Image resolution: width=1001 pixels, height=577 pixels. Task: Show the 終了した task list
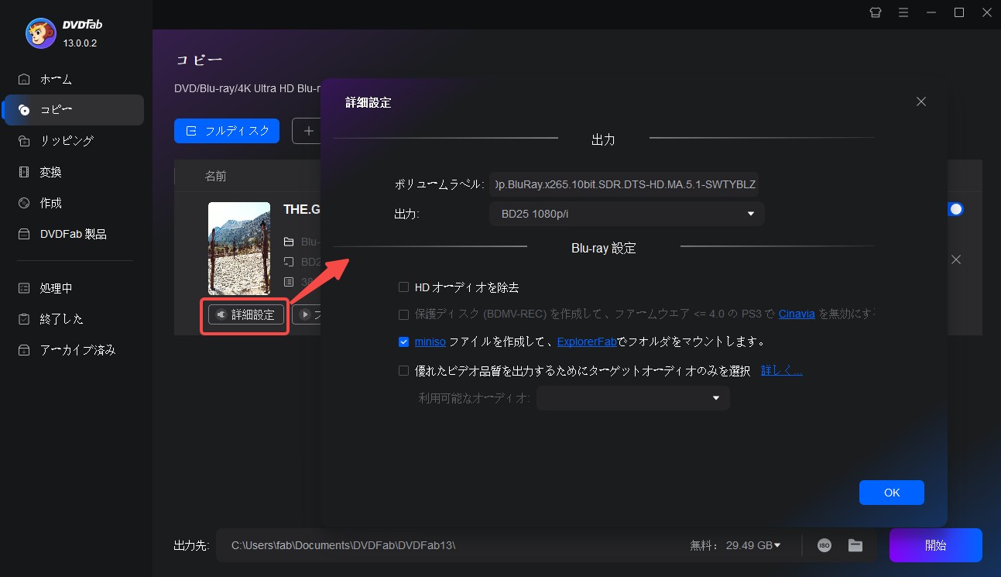pyautogui.click(x=74, y=319)
